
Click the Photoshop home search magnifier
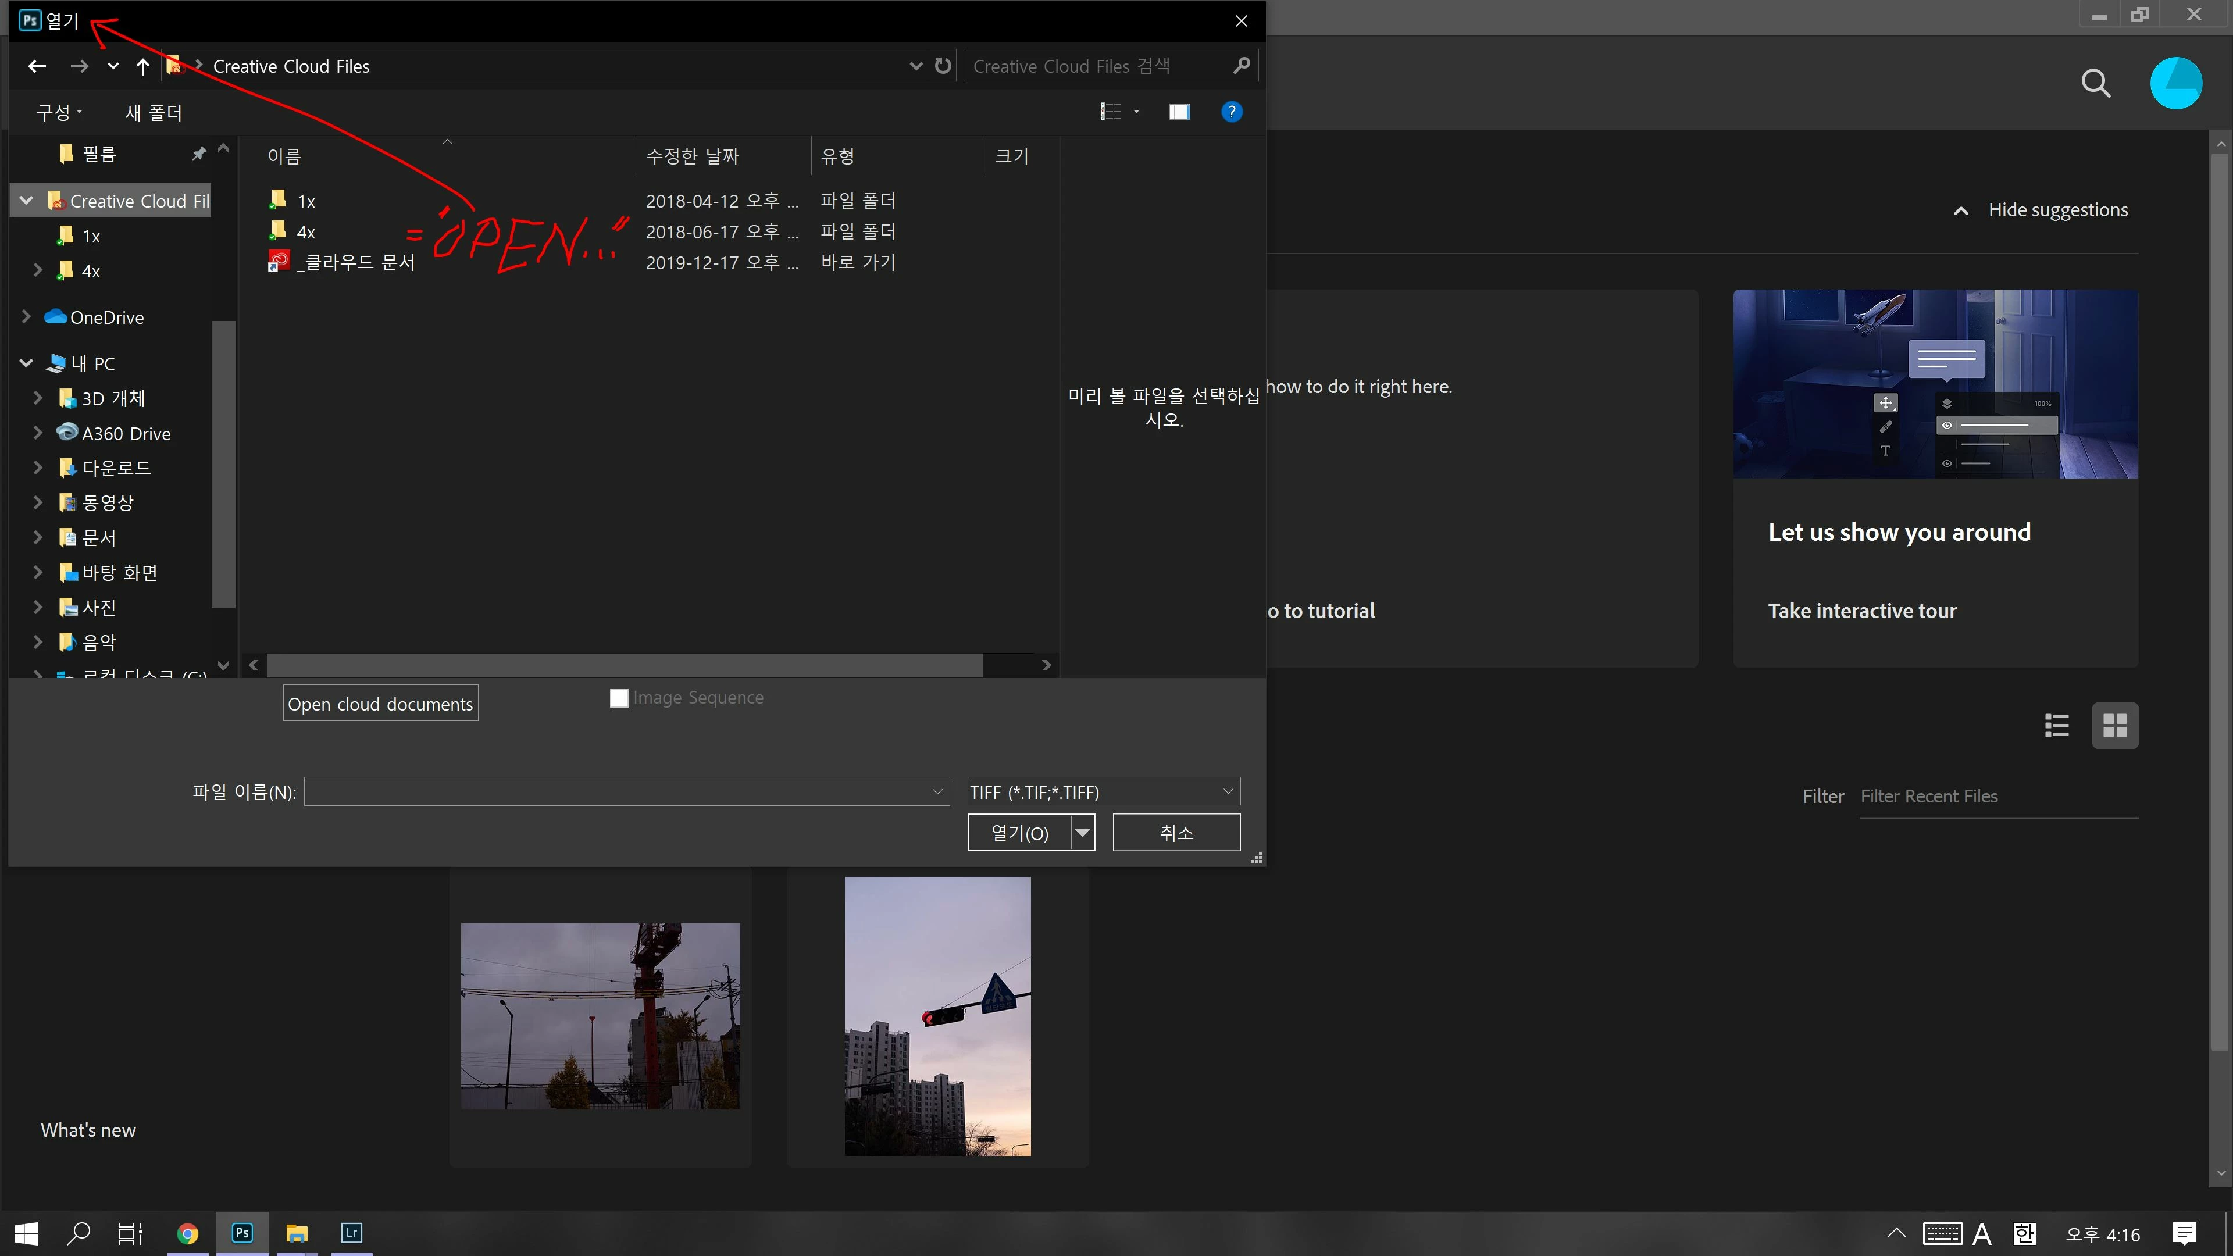pos(2095,83)
